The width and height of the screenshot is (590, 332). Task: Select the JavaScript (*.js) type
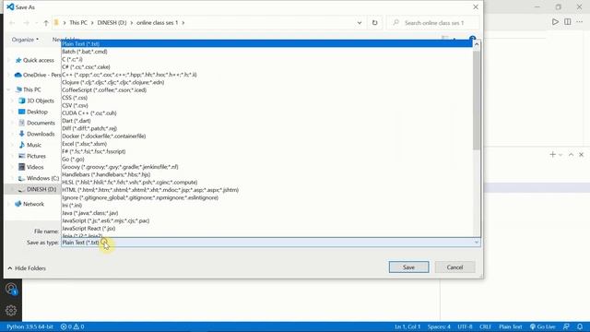(266, 220)
